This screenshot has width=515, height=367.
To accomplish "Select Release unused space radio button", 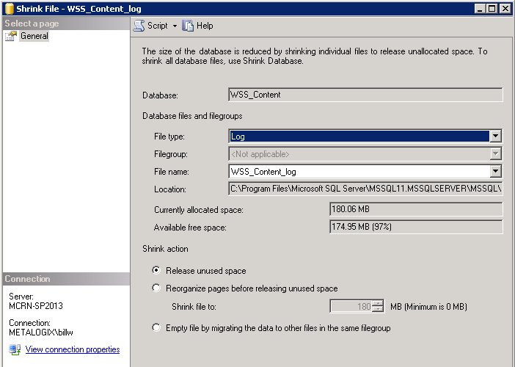I will 156,270.
